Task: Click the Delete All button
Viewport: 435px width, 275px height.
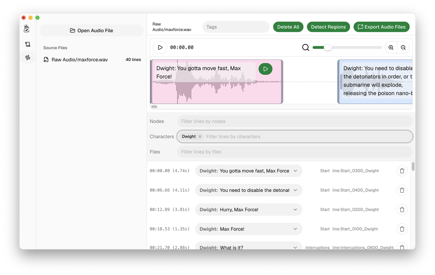Action: click(288, 27)
